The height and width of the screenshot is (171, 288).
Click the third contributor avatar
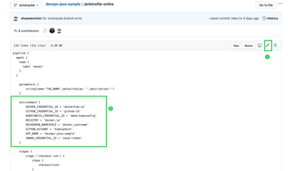tap(59, 31)
